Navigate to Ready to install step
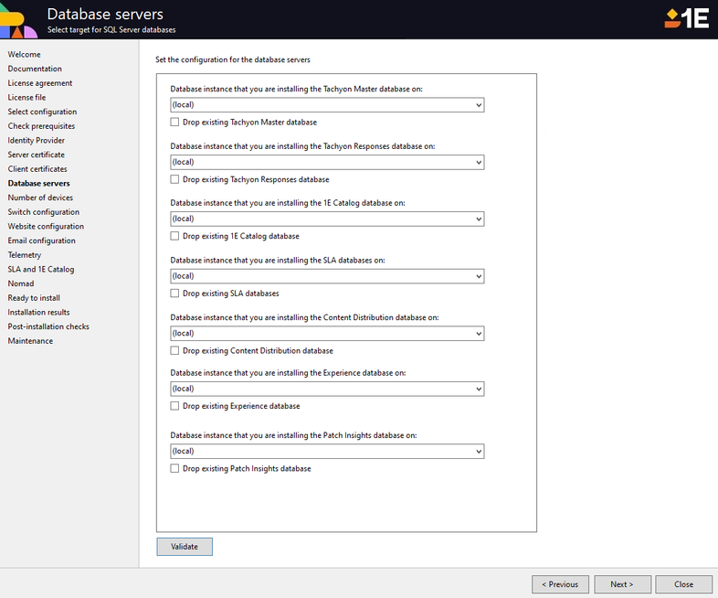 pyautogui.click(x=34, y=298)
